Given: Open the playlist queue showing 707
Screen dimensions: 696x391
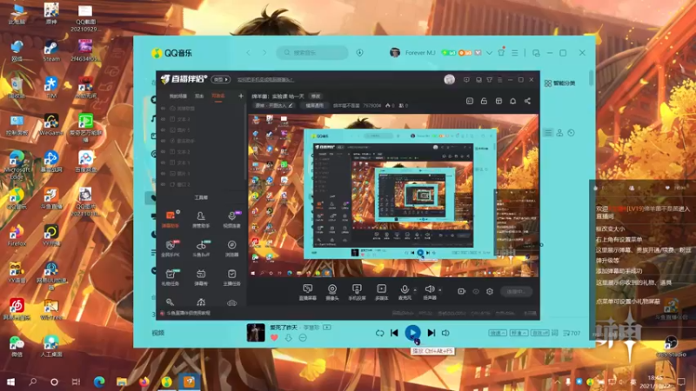Looking at the screenshot, I should tap(572, 333).
